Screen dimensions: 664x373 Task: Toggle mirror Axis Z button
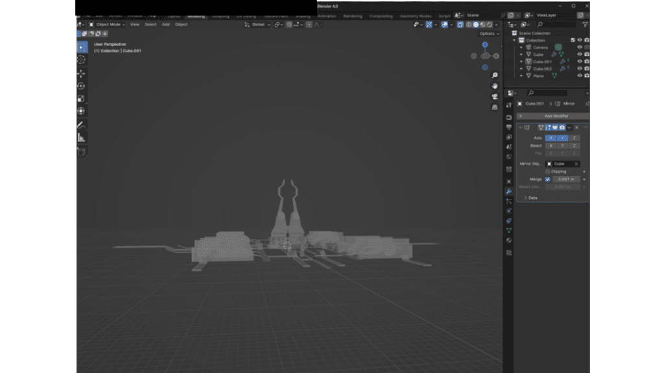[575, 138]
